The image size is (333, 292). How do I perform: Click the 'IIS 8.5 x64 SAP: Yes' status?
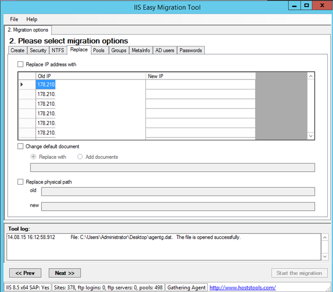pos(28,288)
